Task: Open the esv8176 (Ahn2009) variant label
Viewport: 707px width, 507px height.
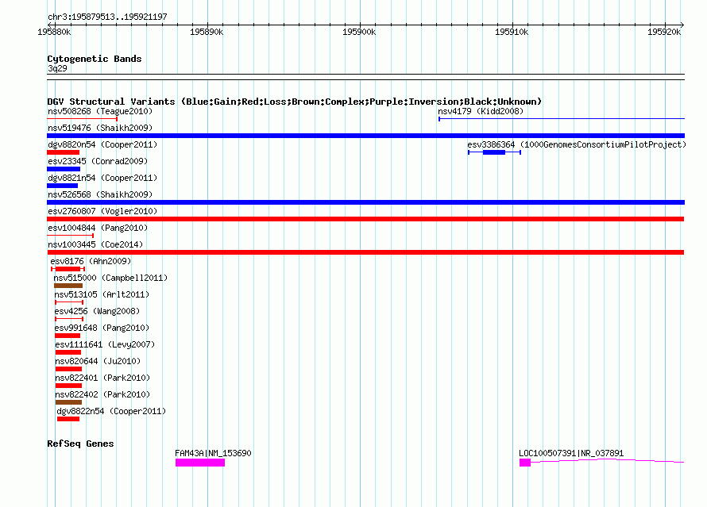Action: [91, 261]
